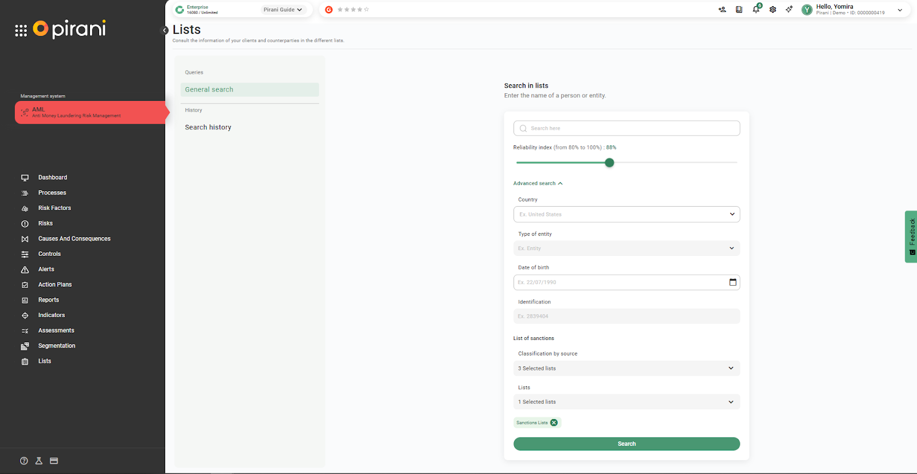Image resolution: width=917 pixels, height=474 pixels.
Task: Open the calendar picker for Date of birth
Action: pyautogui.click(x=732, y=282)
